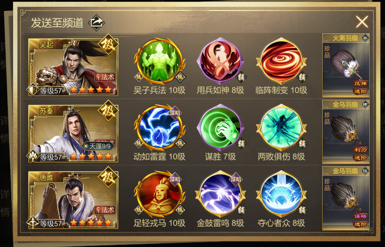Click the 法术 tag on 吴起's card
The image size is (385, 247).
(105, 77)
